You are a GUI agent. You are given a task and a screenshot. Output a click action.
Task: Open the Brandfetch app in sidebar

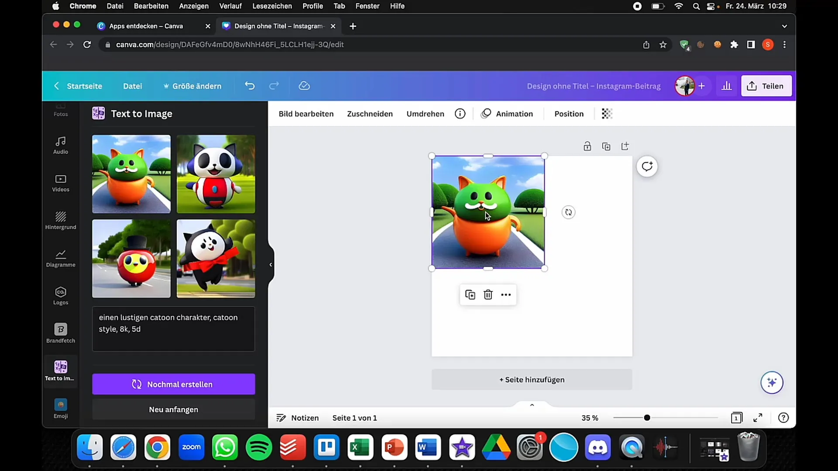[x=61, y=334]
